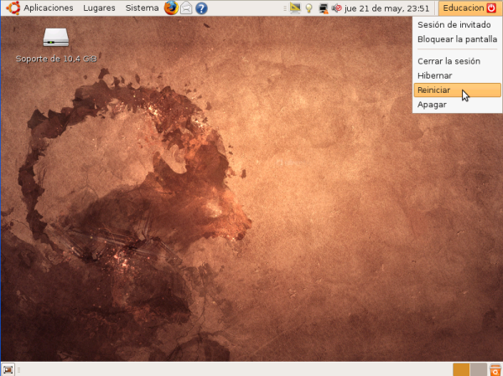
Task: Open the Evolution mail launcher
Action: pyautogui.click(x=186, y=8)
